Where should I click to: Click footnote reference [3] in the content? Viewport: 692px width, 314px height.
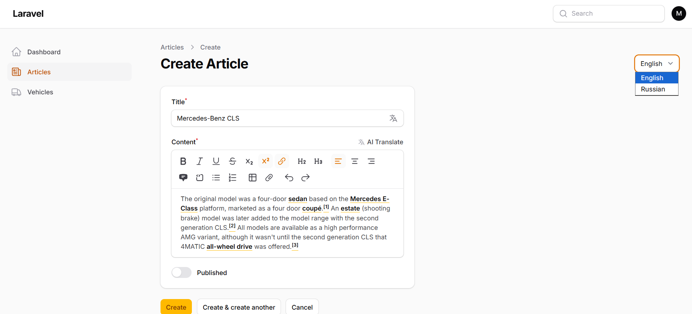[295, 245]
